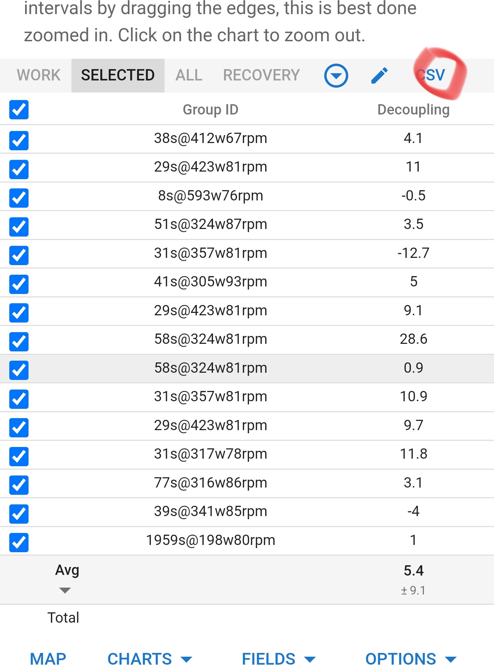The height and width of the screenshot is (666, 494).
Task: Toggle the select-all checkbox beside Group ID
Action: click(19, 110)
